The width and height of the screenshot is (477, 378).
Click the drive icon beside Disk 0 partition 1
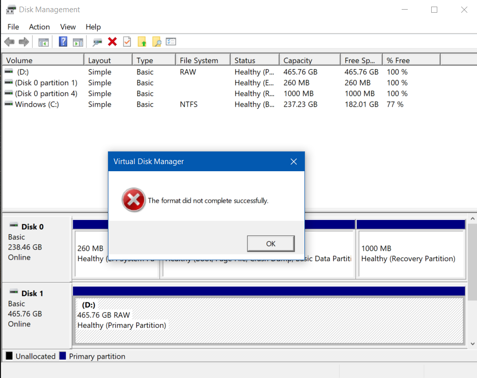pyautogui.click(x=9, y=82)
